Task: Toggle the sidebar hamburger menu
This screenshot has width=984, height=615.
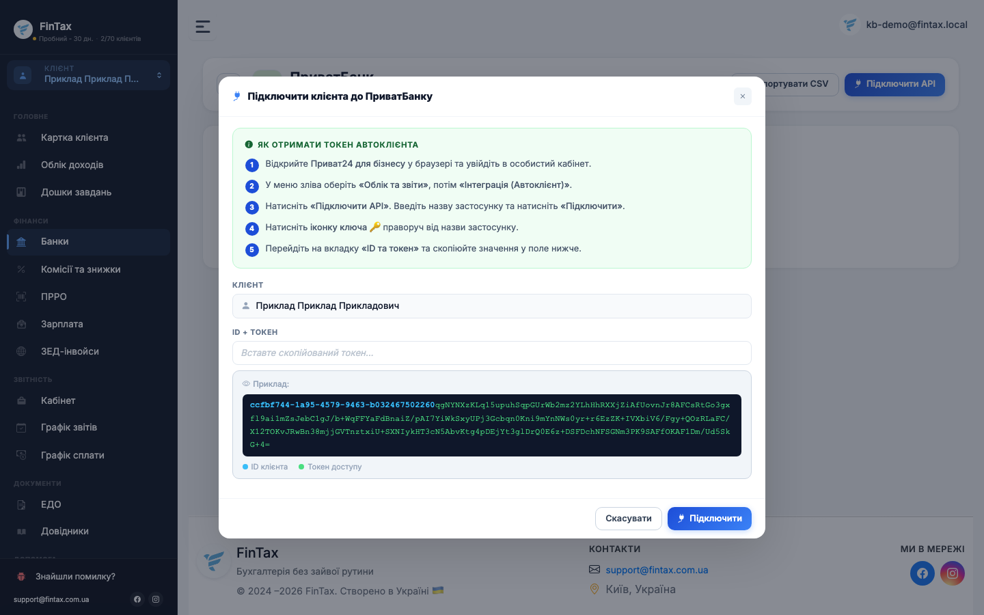Action: (203, 27)
